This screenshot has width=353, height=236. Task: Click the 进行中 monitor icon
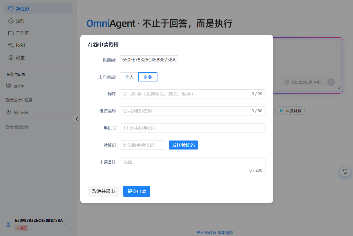9,86
